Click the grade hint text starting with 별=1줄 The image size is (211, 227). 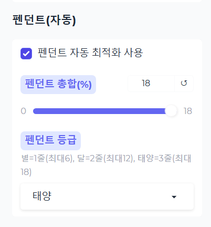[106, 165]
